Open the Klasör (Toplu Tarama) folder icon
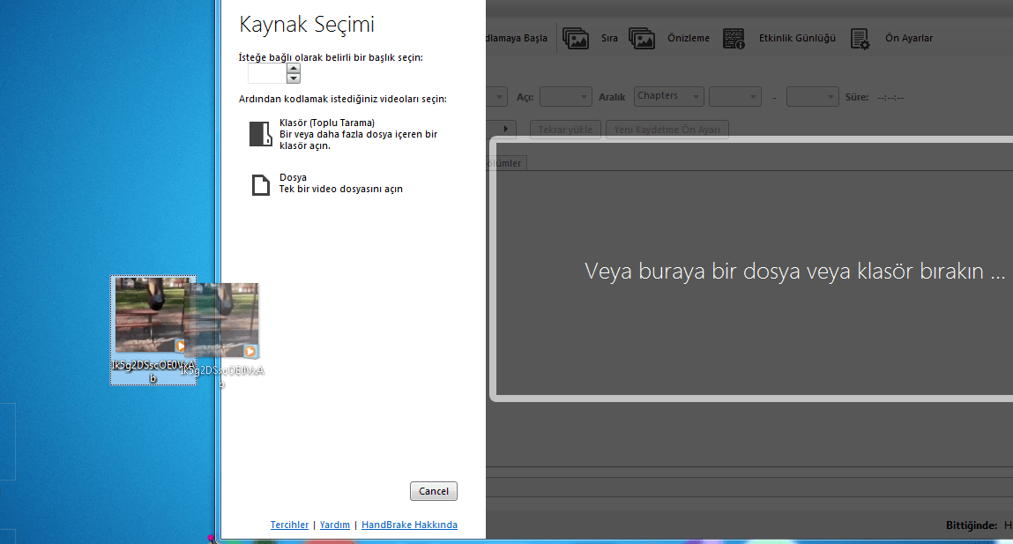This screenshot has height=544, width=1013. (260, 134)
